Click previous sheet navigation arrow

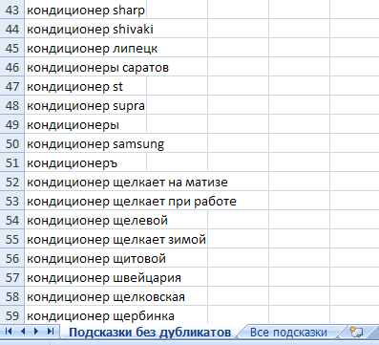click(x=23, y=332)
